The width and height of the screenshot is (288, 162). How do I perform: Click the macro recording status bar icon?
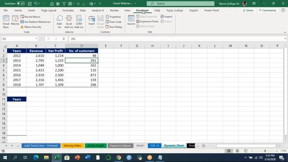pos(3,151)
